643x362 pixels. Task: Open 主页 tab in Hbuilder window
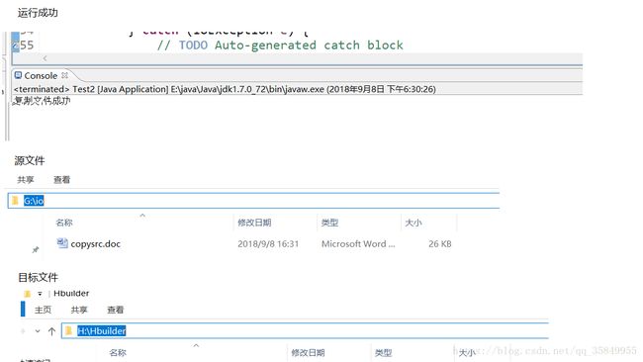click(44, 310)
